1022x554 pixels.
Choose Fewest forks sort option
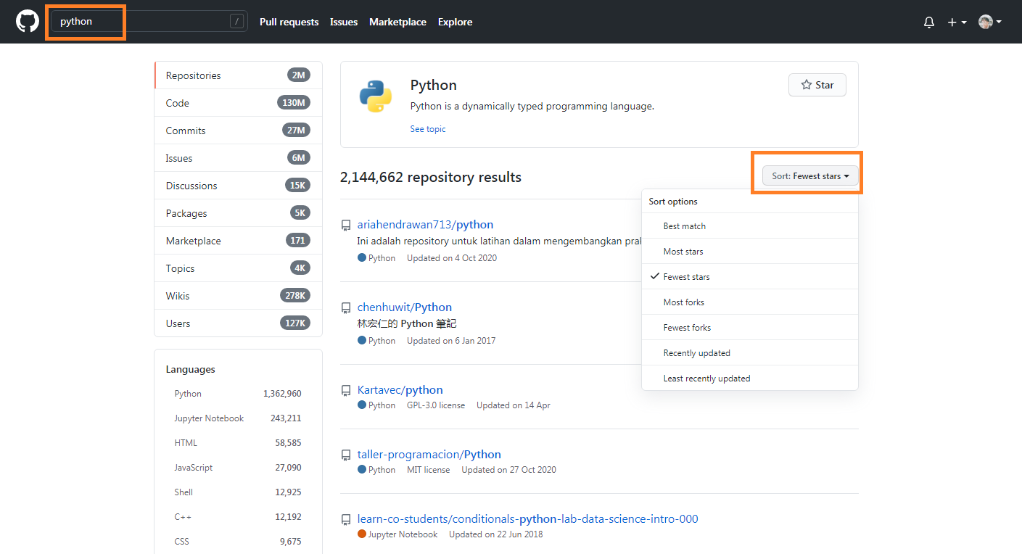coord(750,328)
